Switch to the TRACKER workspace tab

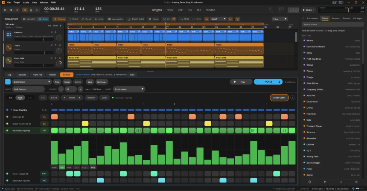210,10
